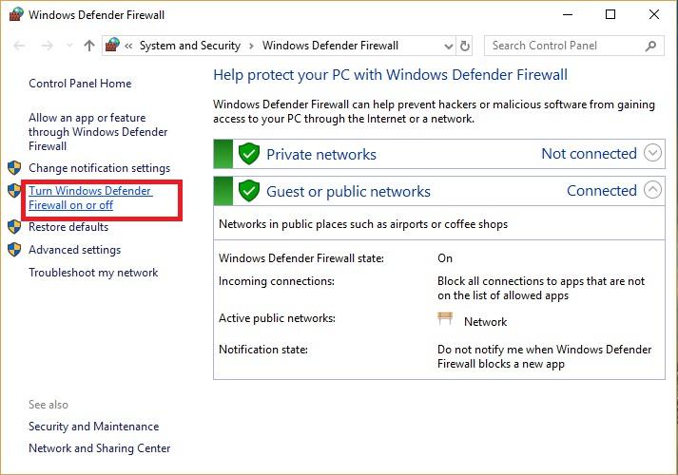Expand the Private networks section chevron

(x=652, y=152)
